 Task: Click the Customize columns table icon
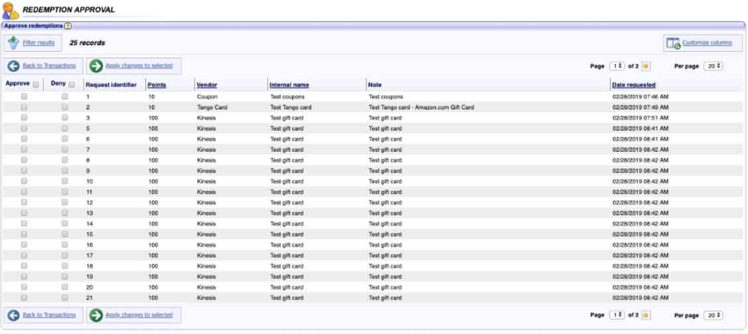point(673,43)
